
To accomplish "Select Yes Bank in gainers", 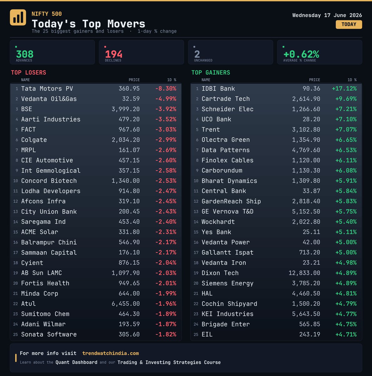I will (x=216, y=232).
